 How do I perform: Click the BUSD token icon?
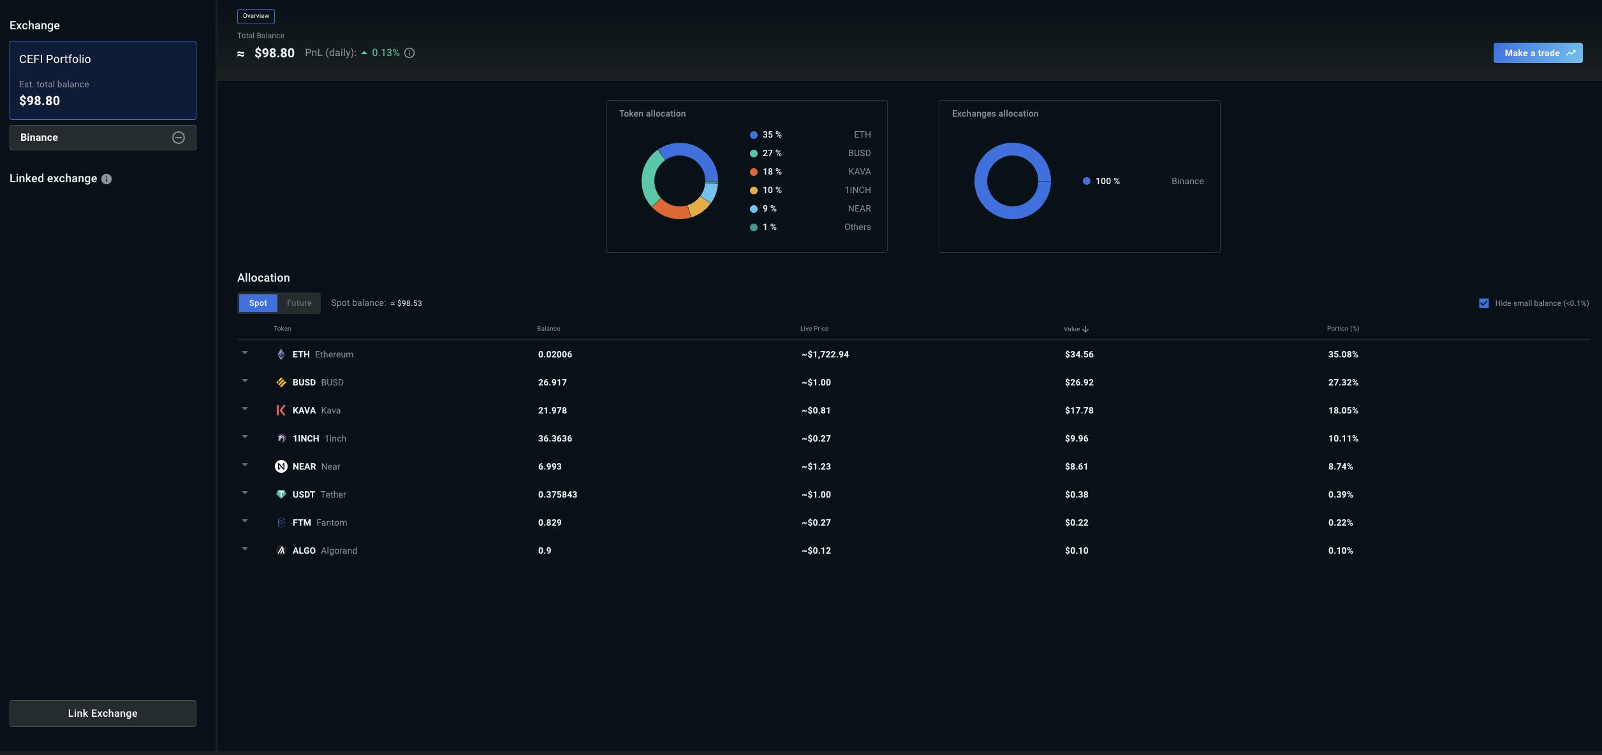click(281, 382)
